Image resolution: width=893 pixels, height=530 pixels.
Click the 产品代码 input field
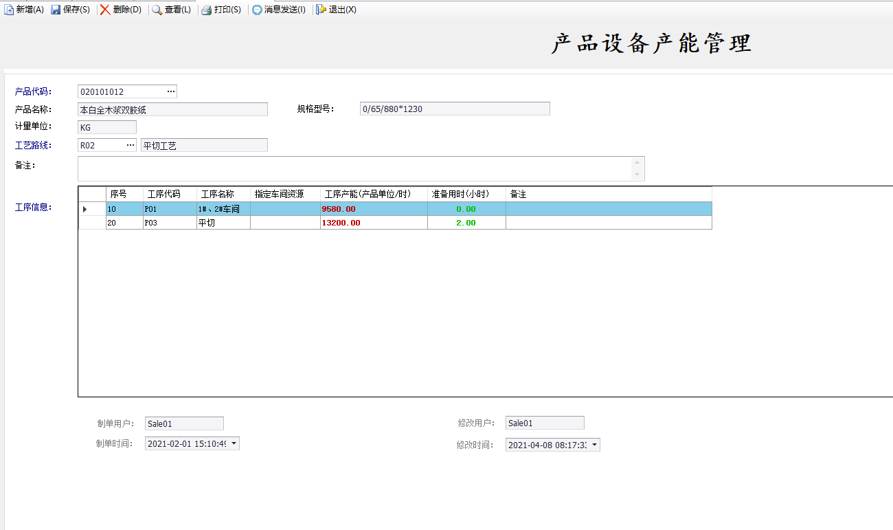(x=121, y=91)
